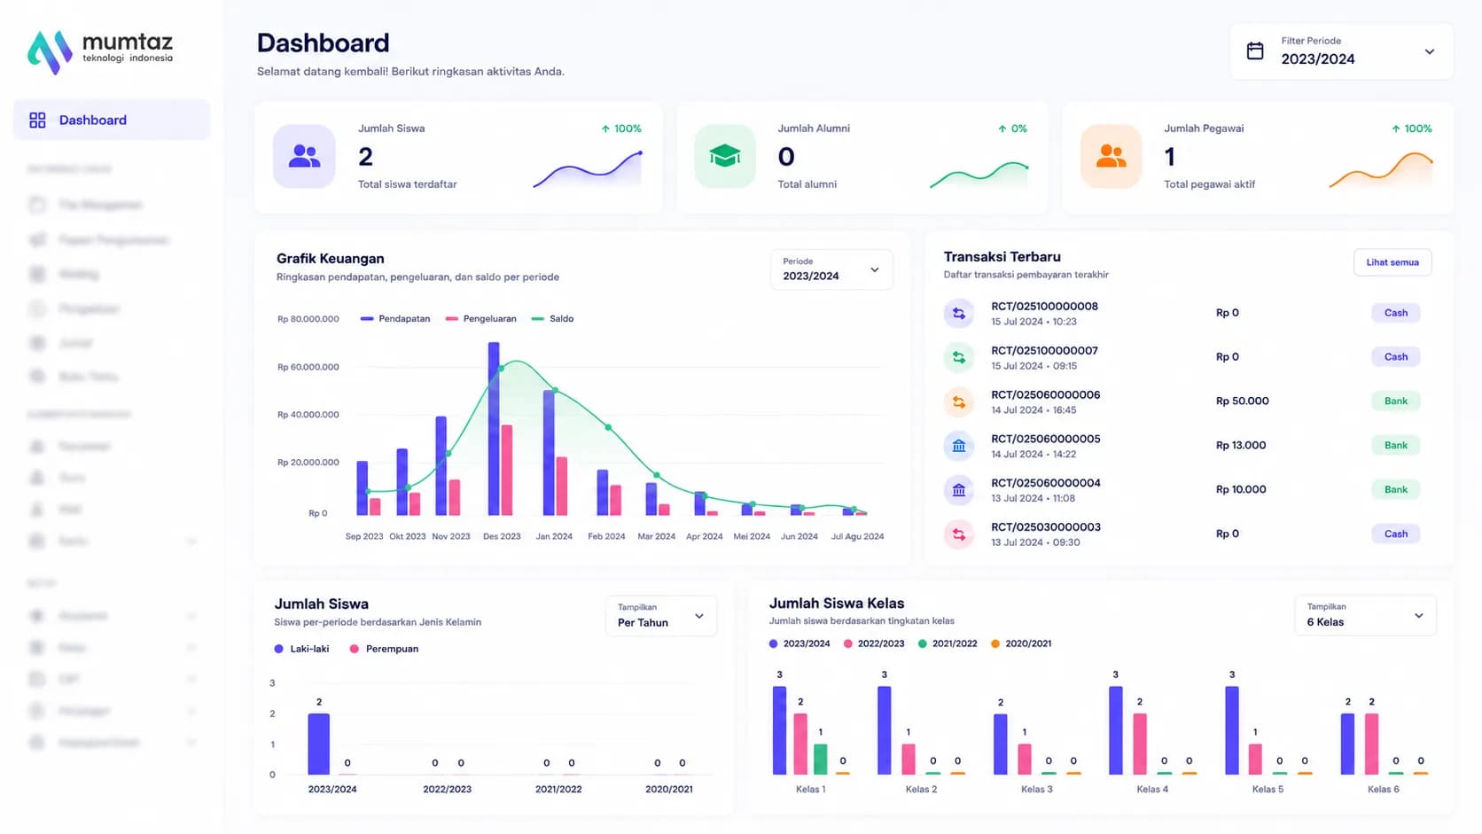The height and width of the screenshot is (834, 1482).
Task: Click the icon beside transaction RCT/025100000008
Action: click(x=958, y=313)
